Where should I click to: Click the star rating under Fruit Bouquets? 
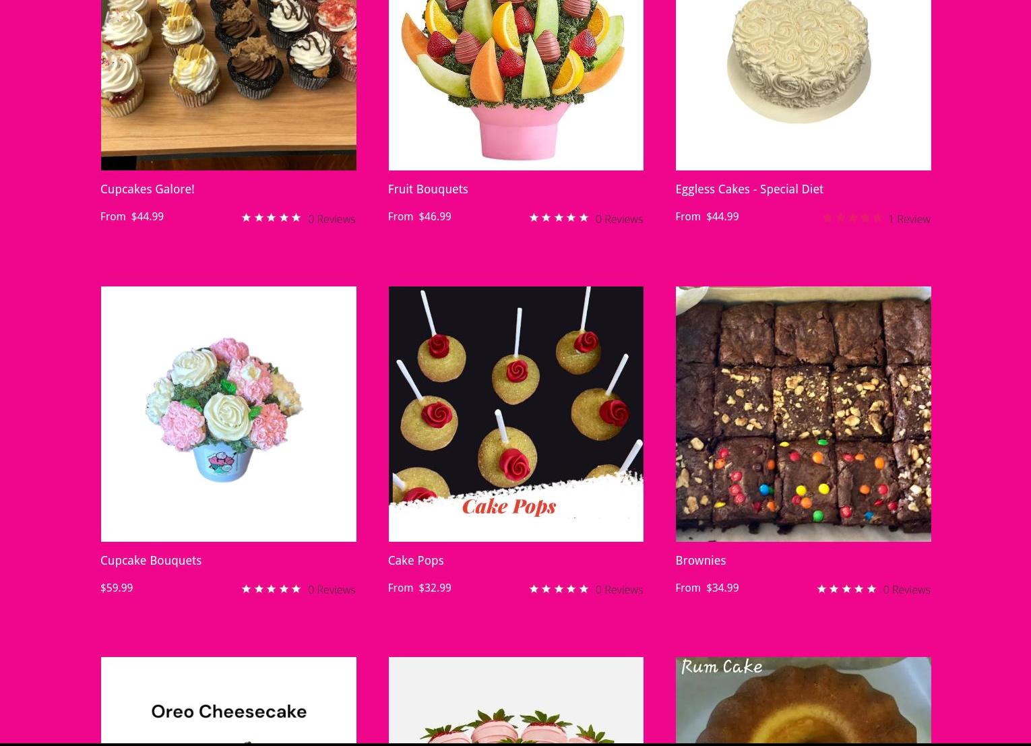[x=559, y=218]
